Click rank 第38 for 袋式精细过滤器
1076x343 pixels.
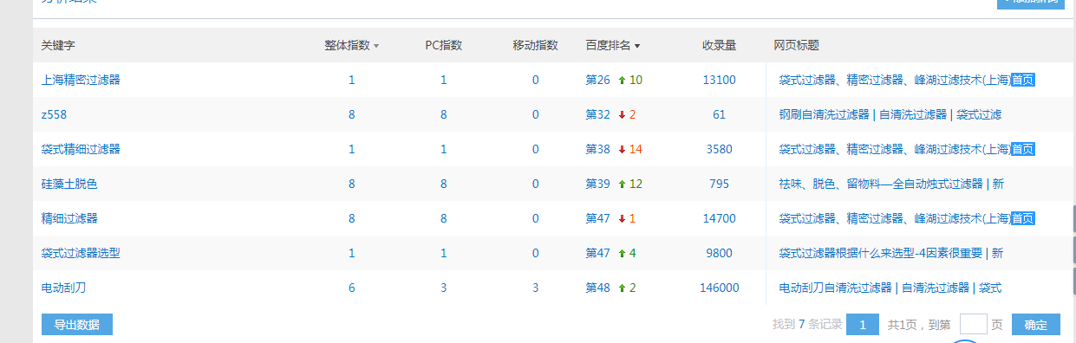tap(598, 149)
